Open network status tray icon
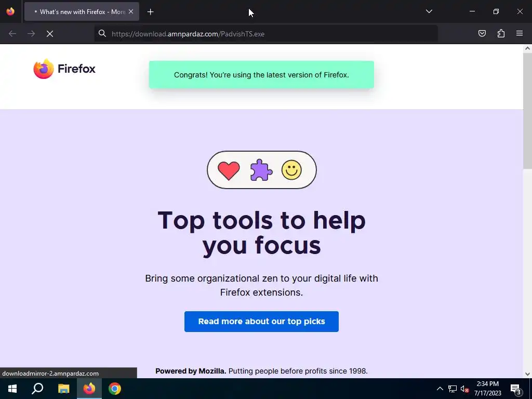The image size is (532, 399). pyautogui.click(x=453, y=389)
